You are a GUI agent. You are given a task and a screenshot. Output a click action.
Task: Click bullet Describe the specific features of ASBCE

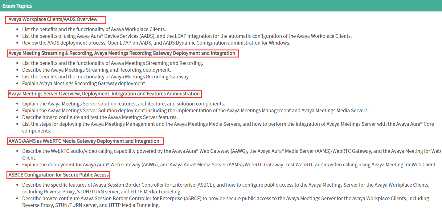226,188
